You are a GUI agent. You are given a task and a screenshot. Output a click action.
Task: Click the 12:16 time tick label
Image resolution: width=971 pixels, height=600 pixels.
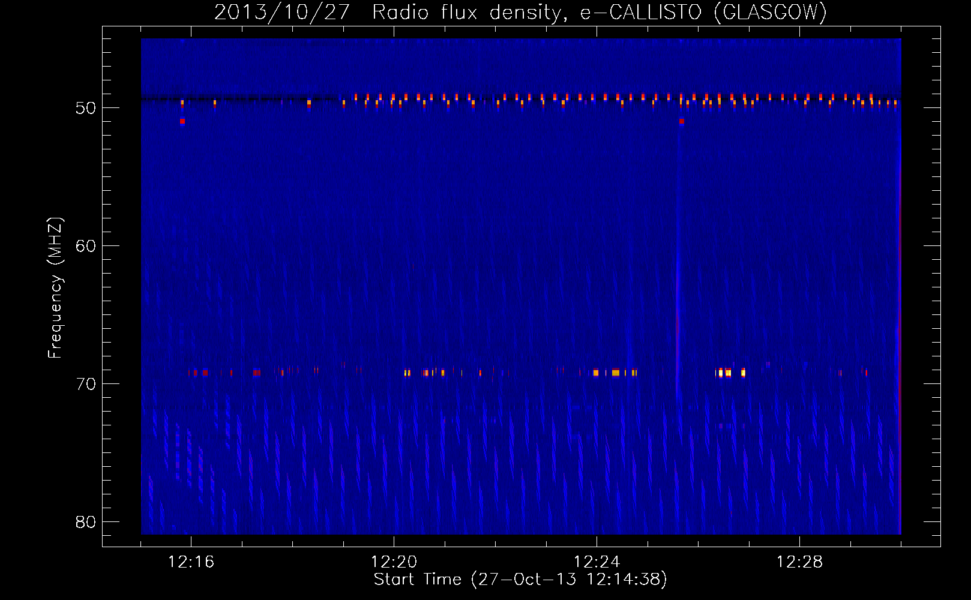191,562
